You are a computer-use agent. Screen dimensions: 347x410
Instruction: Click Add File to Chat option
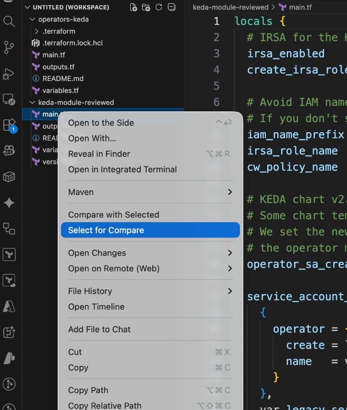click(99, 329)
